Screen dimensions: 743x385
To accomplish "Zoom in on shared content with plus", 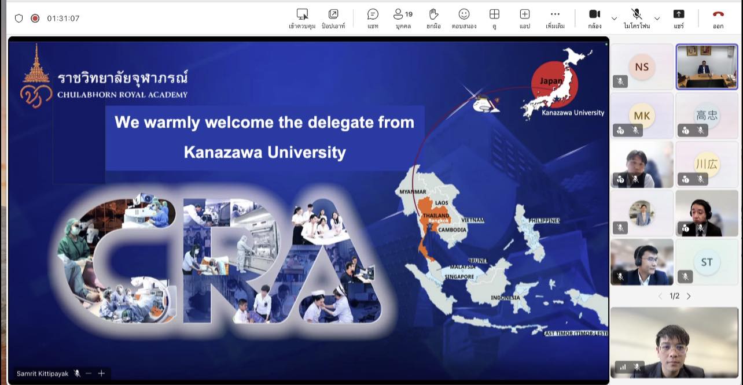I will (x=101, y=373).
